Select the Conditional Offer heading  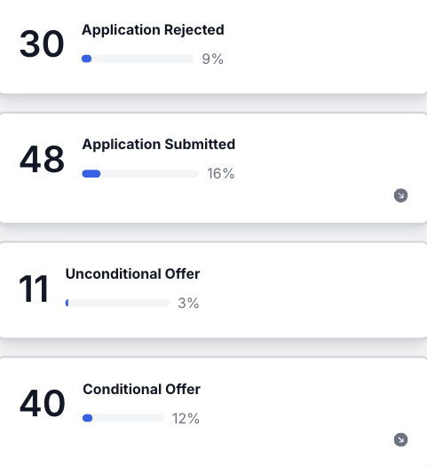tap(142, 390)
